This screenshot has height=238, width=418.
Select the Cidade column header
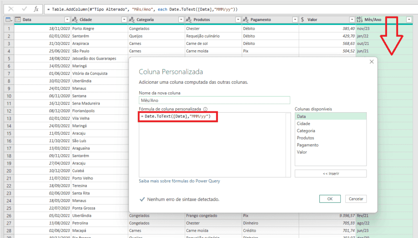tap(100, 20)
